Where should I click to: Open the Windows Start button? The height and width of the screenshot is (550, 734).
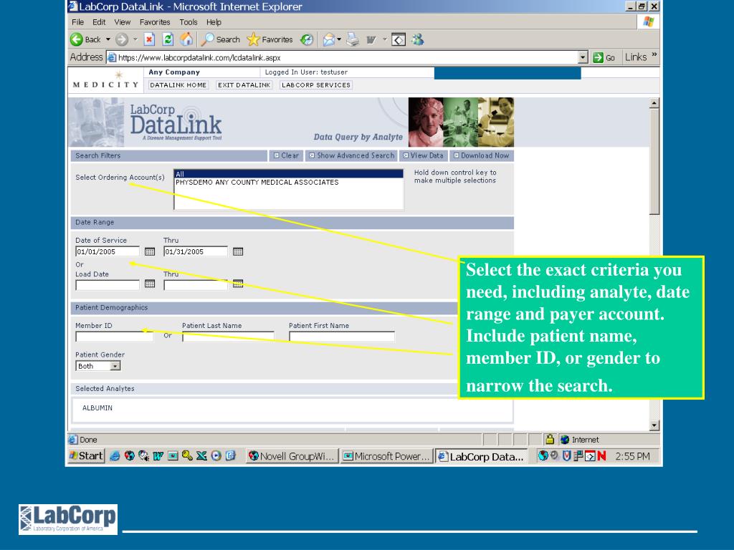(x=86, y=455)
